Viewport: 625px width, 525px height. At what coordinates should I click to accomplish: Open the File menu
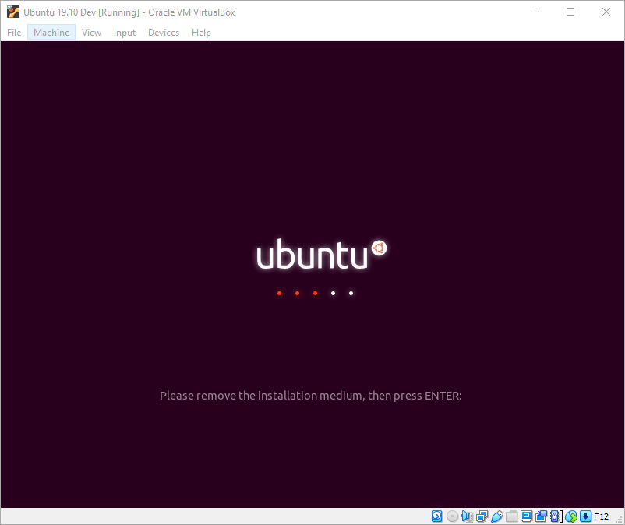pyautogui.click(x=14, y=32)
